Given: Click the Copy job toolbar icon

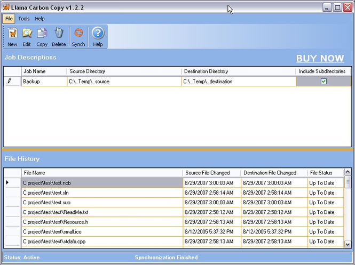Looking at the screenshot, I should click(42, 37).
